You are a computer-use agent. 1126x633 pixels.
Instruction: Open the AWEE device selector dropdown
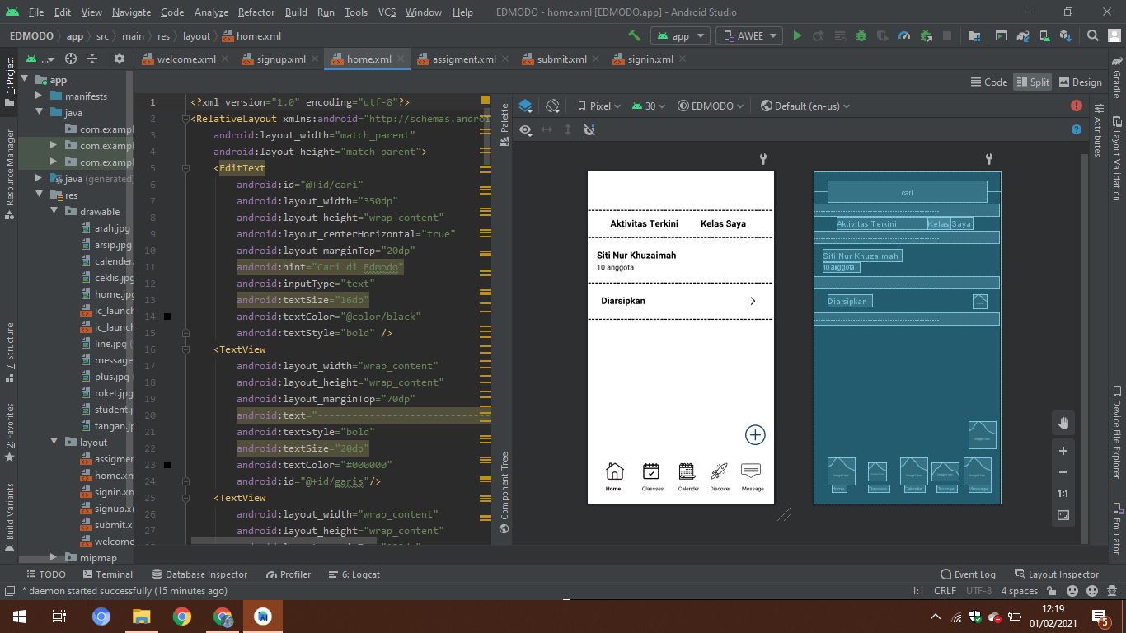(750, 35)
